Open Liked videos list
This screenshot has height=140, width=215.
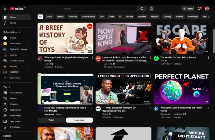(x=16, y=116)
